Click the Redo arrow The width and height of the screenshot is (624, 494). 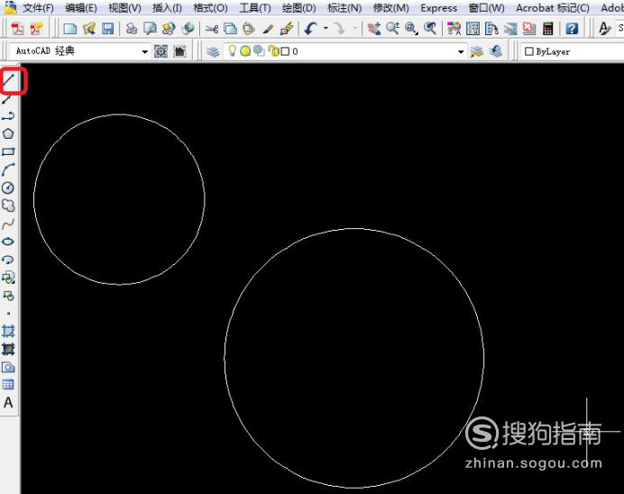(339, 29)
